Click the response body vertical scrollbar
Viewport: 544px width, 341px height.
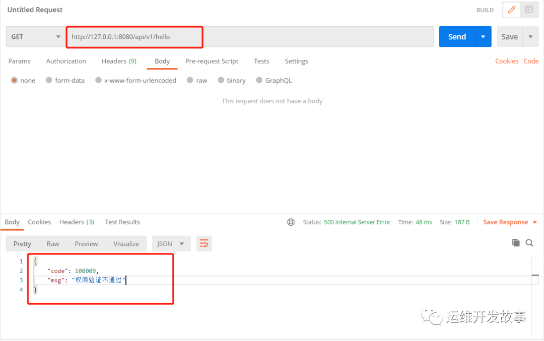pos(535,296)
